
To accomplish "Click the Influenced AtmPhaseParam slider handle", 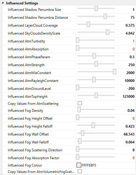I will pyautogui.click(x=94, y=56).
